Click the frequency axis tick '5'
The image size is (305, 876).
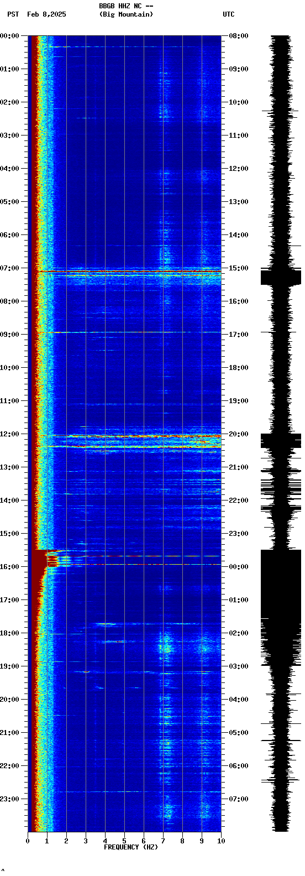click(124, 841)
